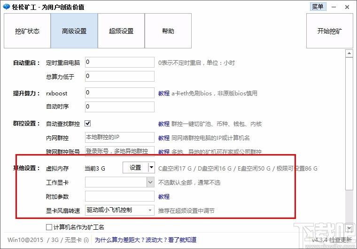
Task: Open the 工作显卡 dropdown
Action: tap(120, 182)
